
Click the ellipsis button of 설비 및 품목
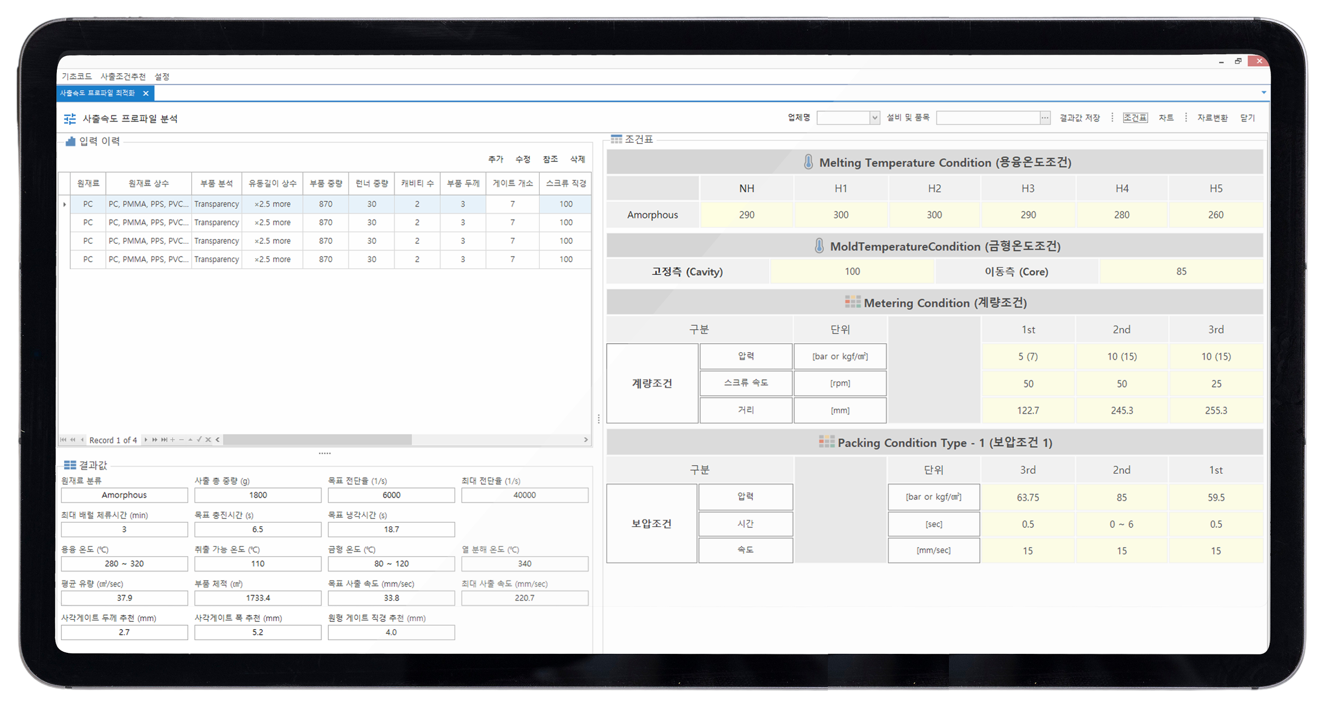1044,118
